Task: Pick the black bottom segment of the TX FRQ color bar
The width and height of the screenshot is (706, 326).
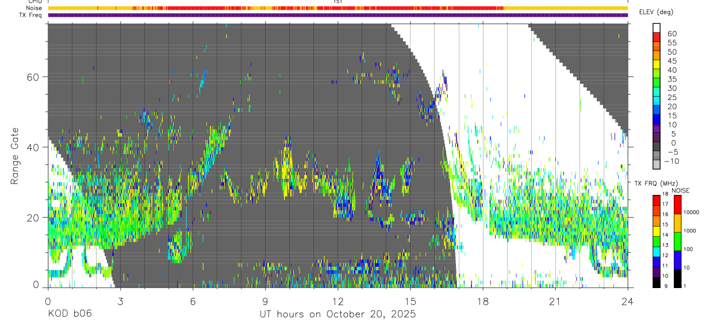Action: [656, 282]
